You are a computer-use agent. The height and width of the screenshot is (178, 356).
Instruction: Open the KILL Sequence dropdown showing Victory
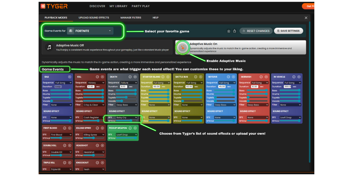(96, 83)
